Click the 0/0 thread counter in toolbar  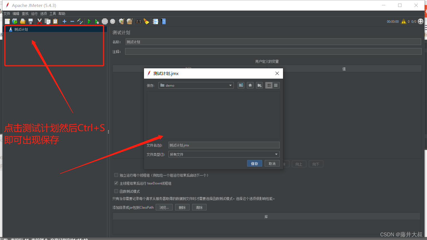(x=414, y=21)
